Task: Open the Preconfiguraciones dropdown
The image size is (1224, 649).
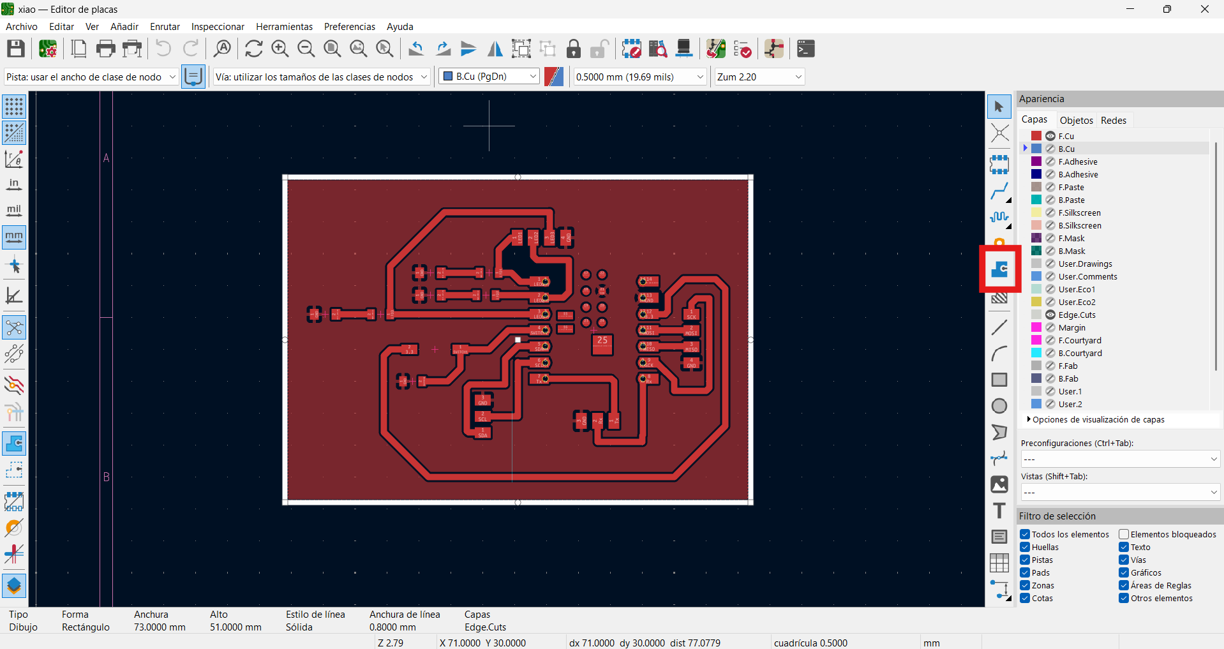Action: click(x=1120, y=459)
